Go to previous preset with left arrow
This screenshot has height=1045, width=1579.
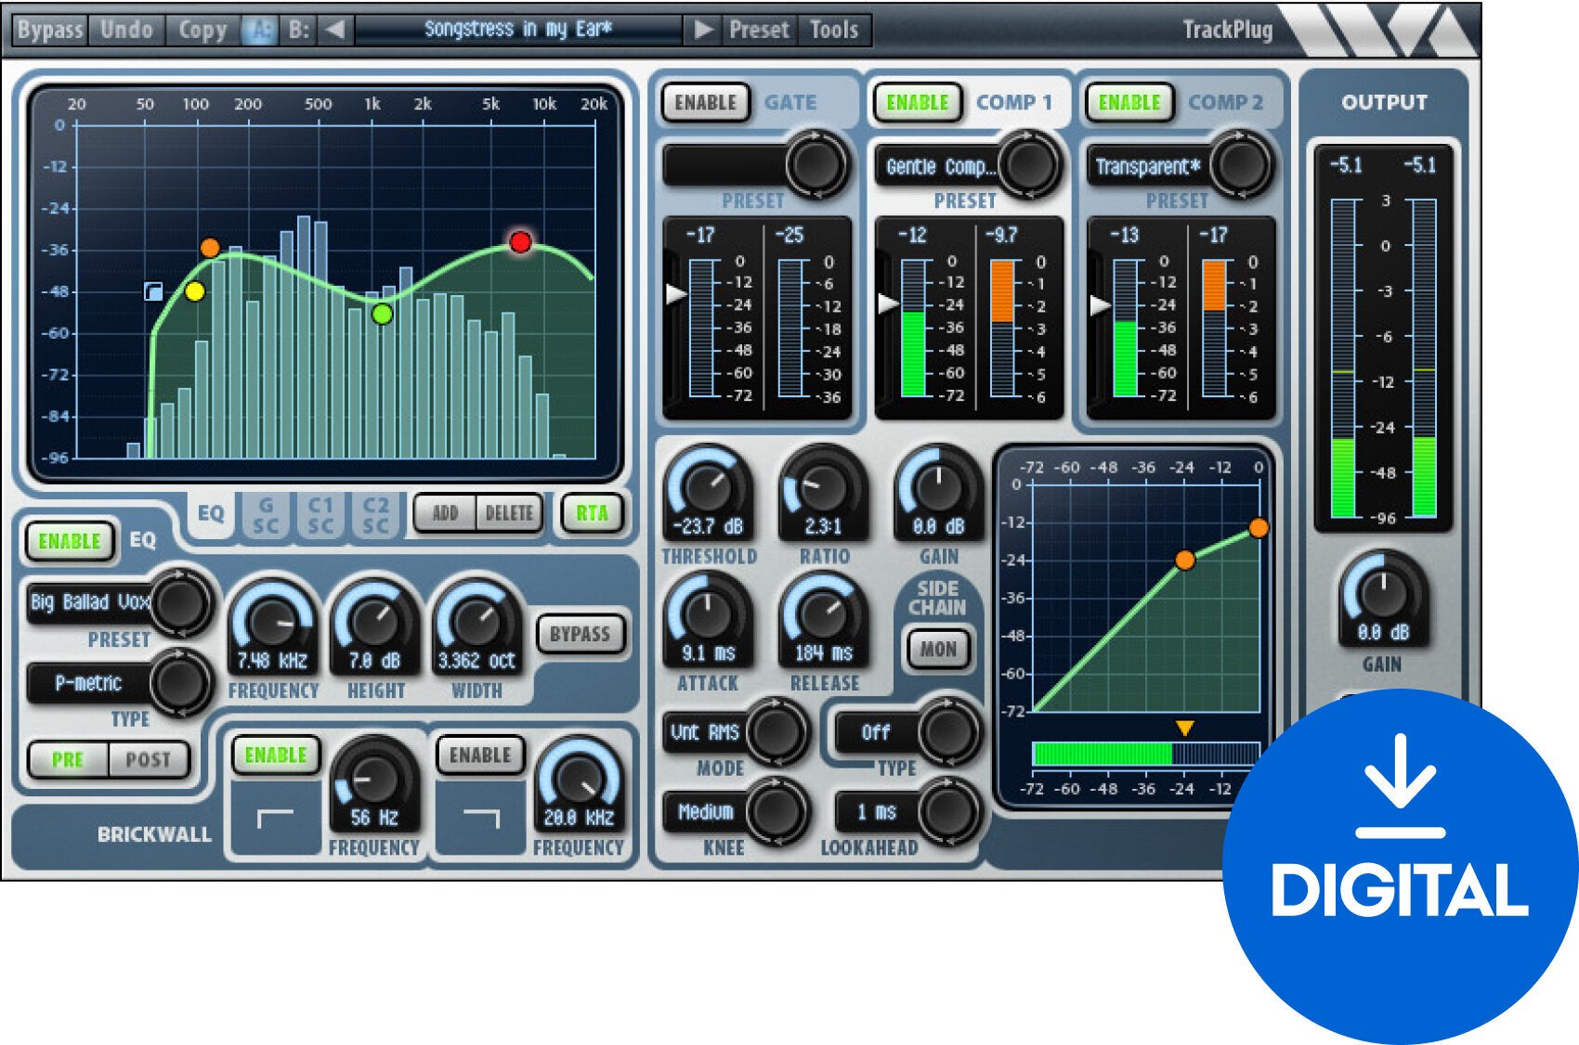335,30
